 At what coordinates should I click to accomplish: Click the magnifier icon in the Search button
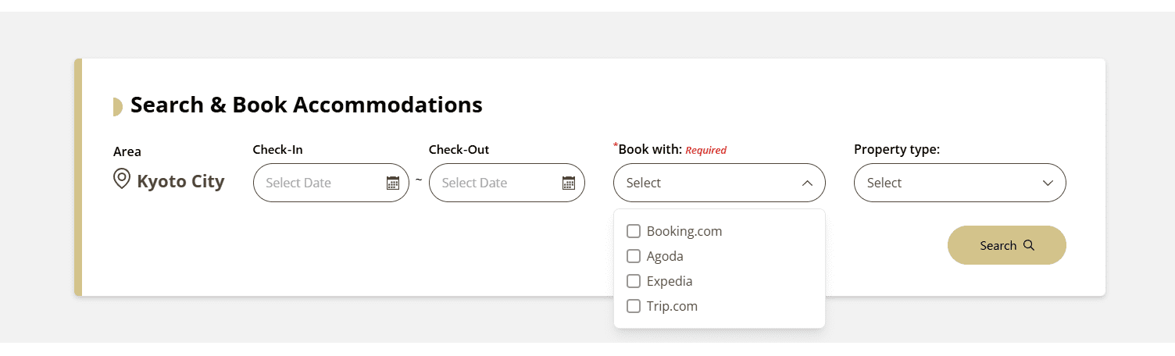pos(1029,245)
